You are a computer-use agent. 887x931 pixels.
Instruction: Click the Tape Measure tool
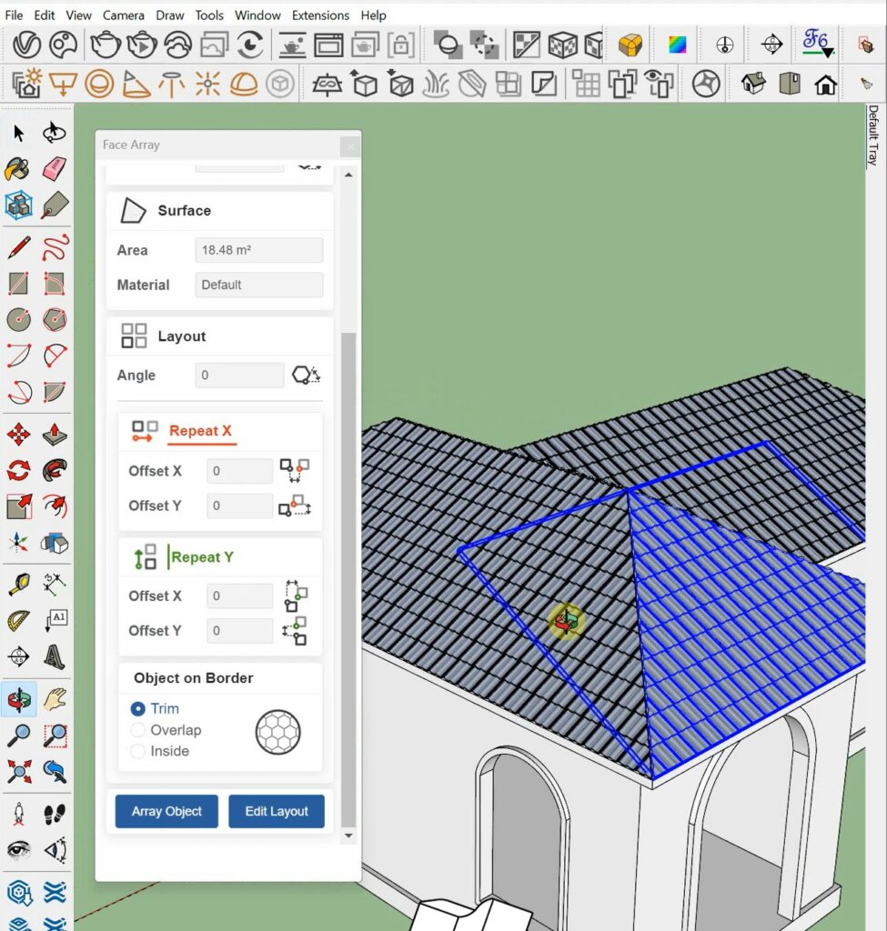pyautogui.click(x=18, y=580)
